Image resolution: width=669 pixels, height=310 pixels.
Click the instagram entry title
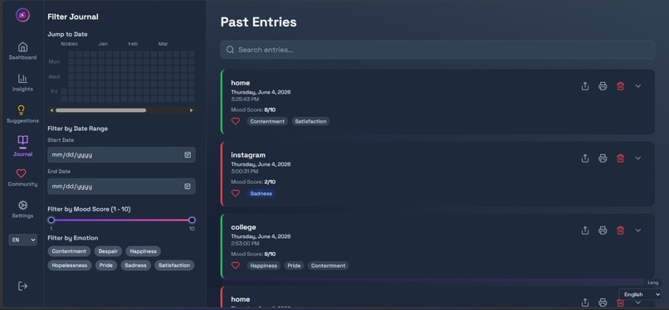click(x=248, y=155)
